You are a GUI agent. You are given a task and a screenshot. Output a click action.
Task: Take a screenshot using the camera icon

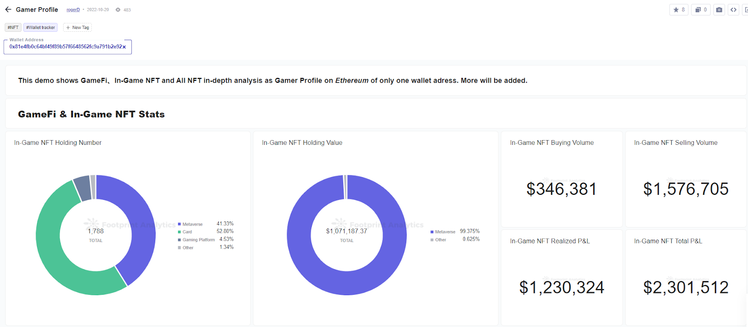tap(719, 9)
